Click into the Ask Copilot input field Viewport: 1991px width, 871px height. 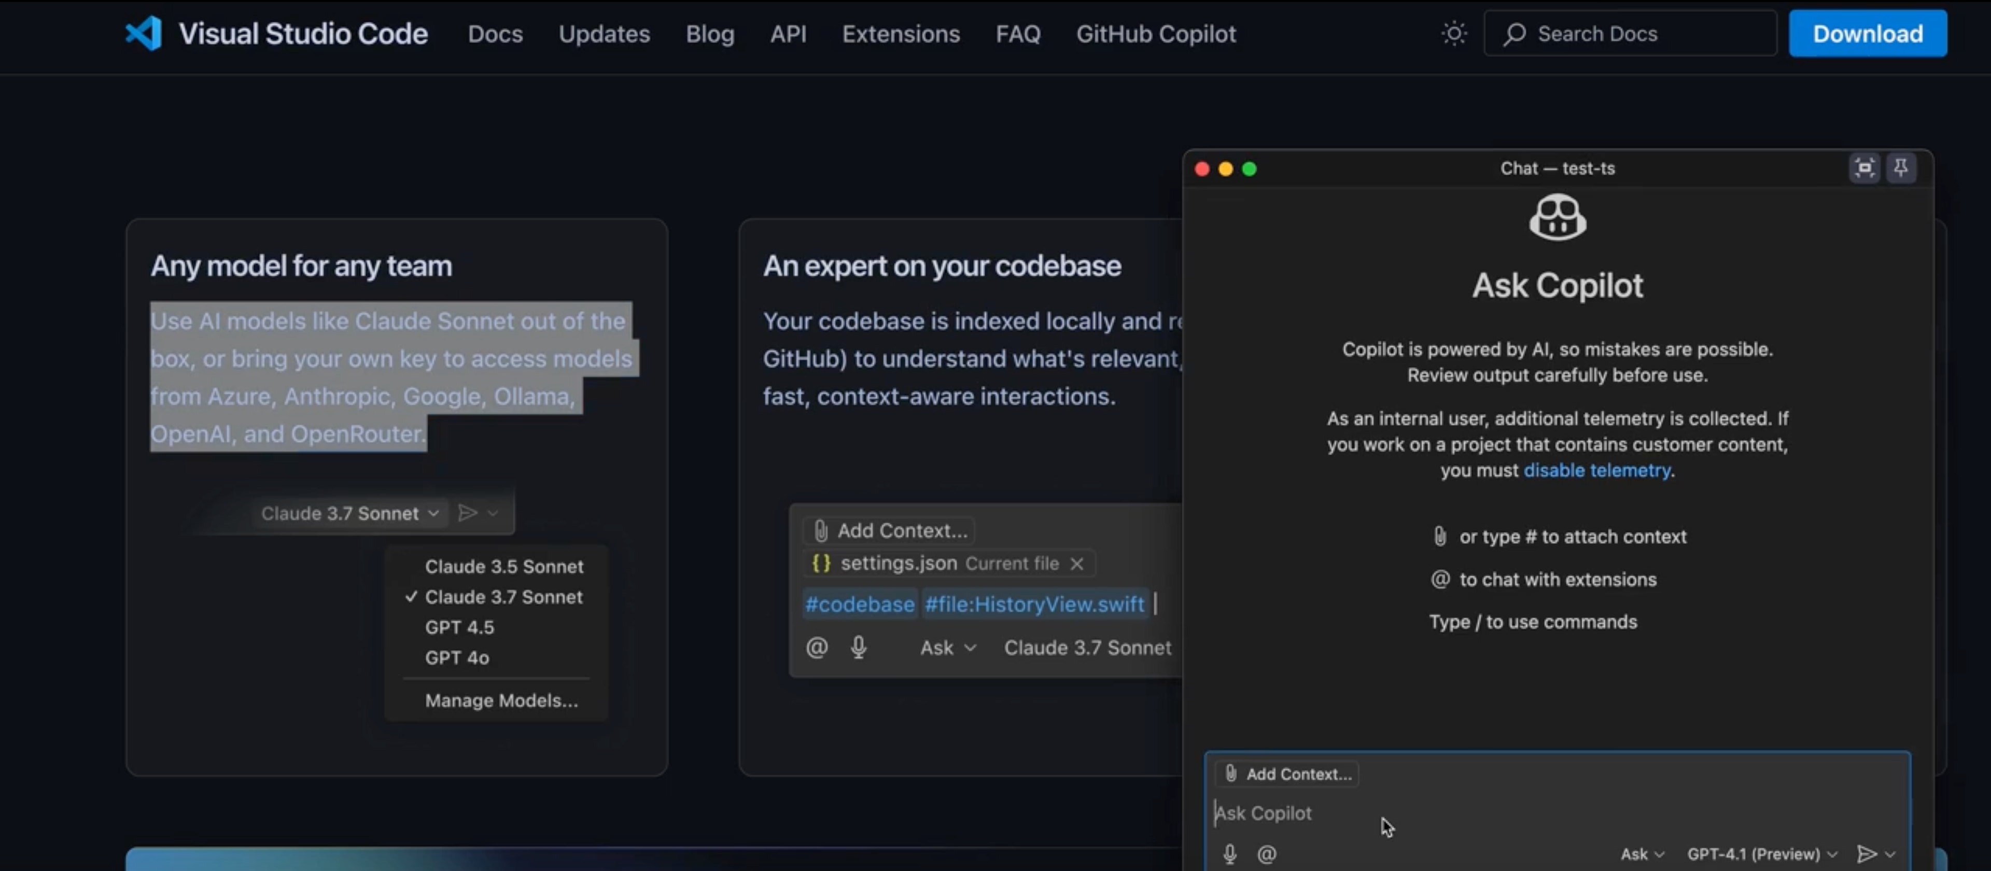[1558, 813]
